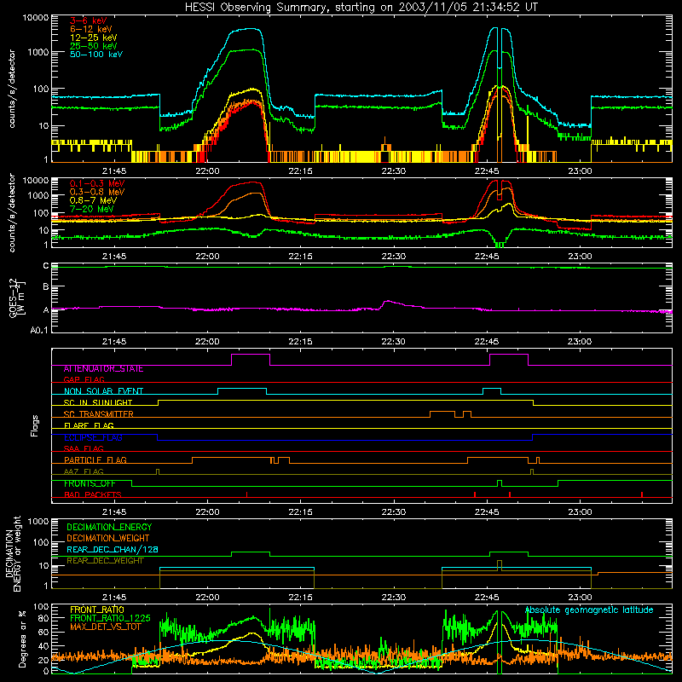The height and width of the screenshot is (682, 682).
Task: Click the Flags vertical axis label
Action: point(35,425)
